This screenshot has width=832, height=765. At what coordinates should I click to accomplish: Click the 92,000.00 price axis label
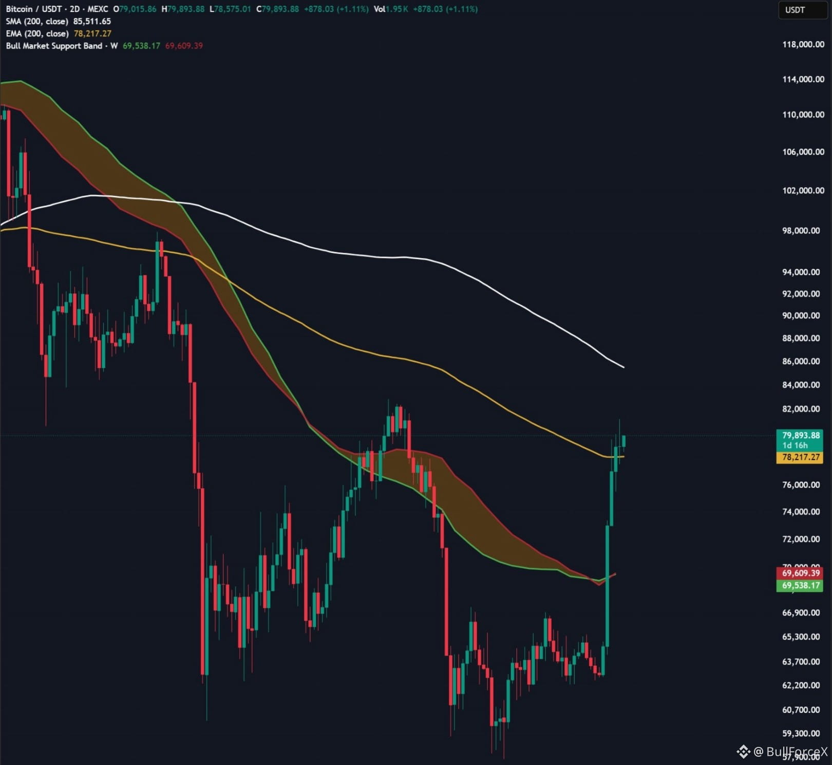click(801, 294)
